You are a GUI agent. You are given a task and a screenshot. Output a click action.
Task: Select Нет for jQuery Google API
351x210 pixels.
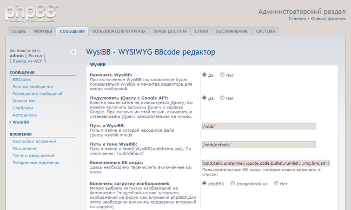coord(222,98)
